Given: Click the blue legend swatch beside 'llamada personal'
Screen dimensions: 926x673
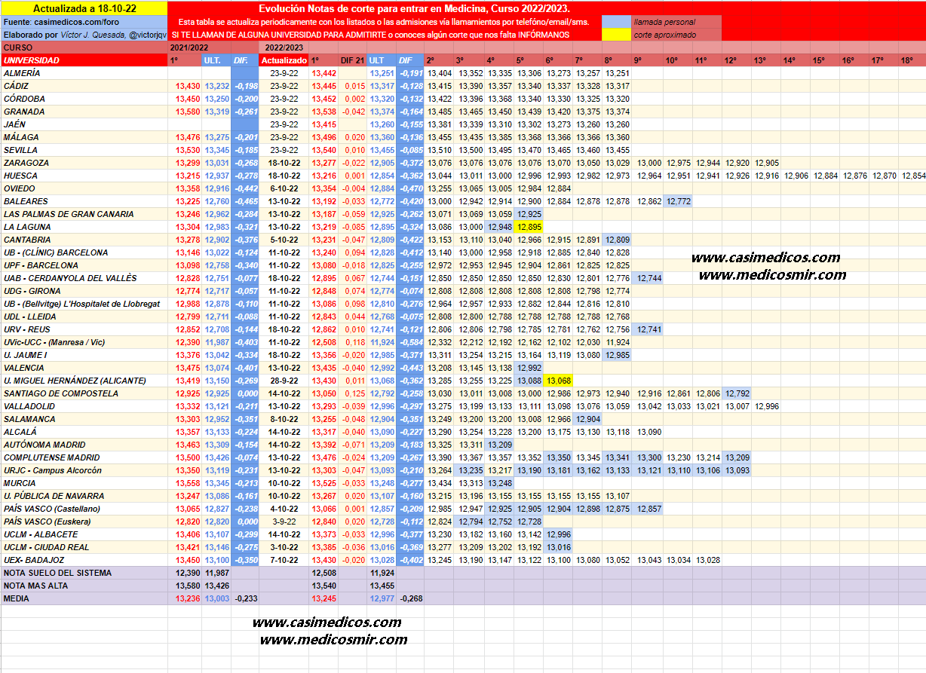Looking at the screenshot, I should (617, 23).
